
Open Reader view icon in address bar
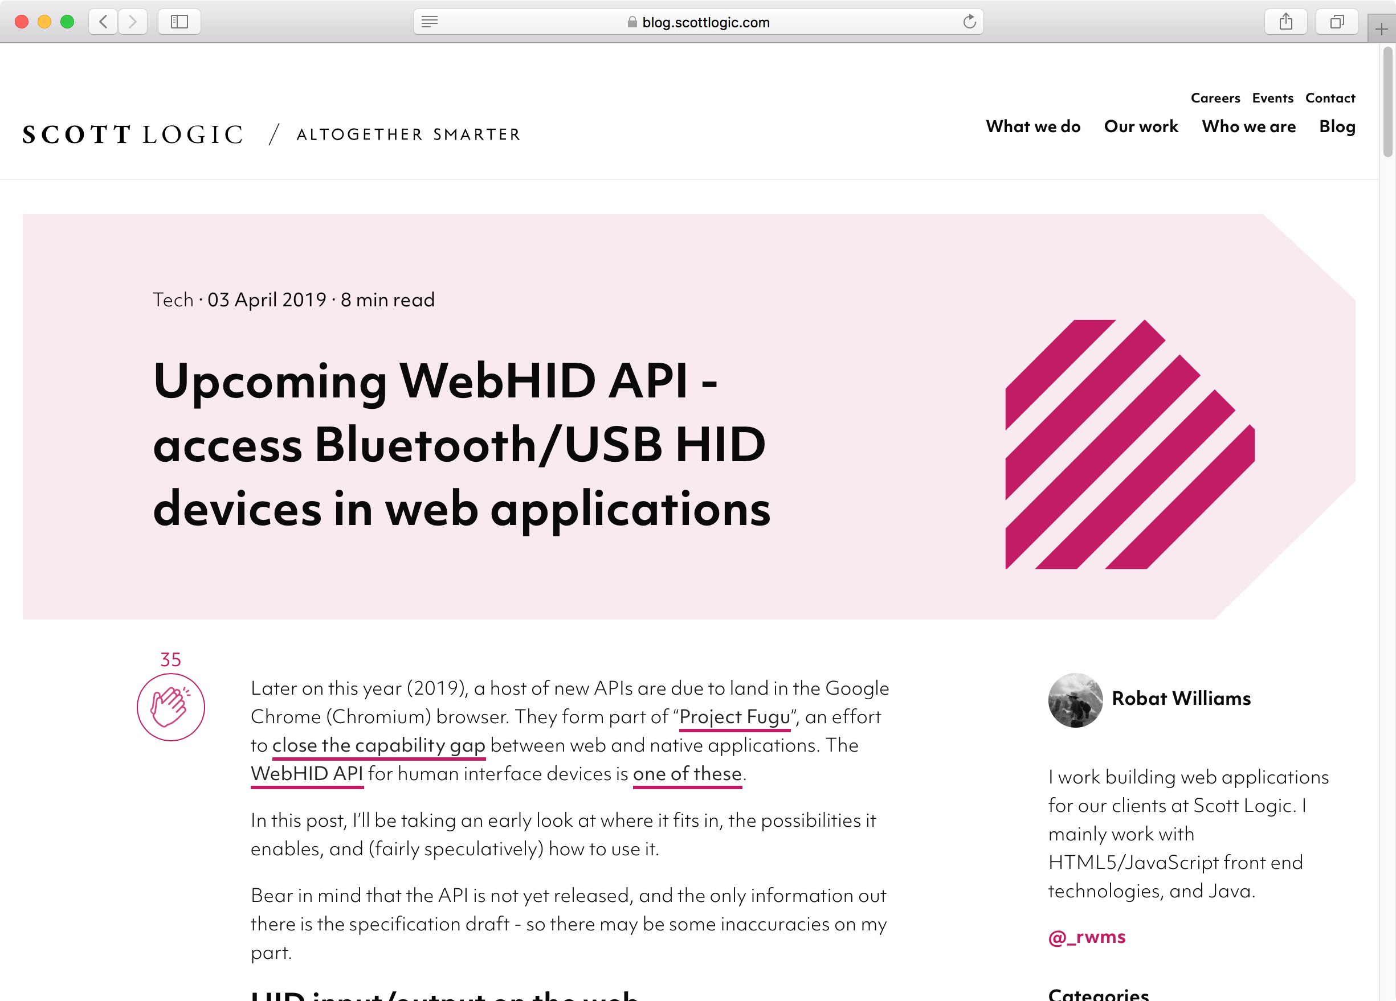(430, 22)
